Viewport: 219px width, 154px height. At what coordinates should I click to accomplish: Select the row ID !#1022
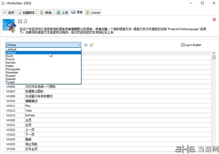[x=15, y=130]
